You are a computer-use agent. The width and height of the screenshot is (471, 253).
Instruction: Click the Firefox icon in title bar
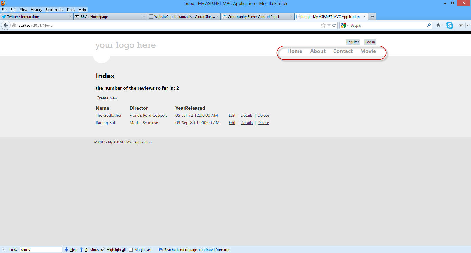click(3, 3)
